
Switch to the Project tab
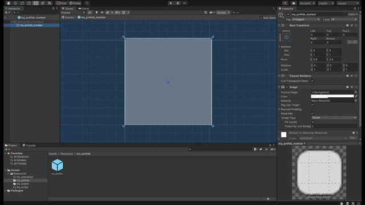click(11, 145)
